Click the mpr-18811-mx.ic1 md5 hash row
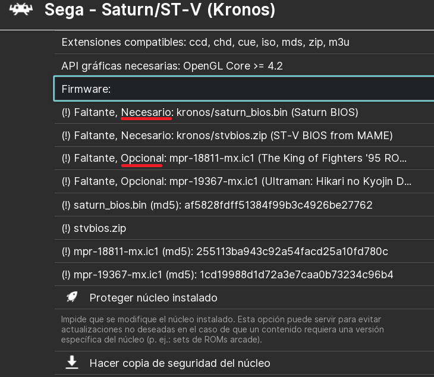434x377 pixels. (x=225, y=252)
